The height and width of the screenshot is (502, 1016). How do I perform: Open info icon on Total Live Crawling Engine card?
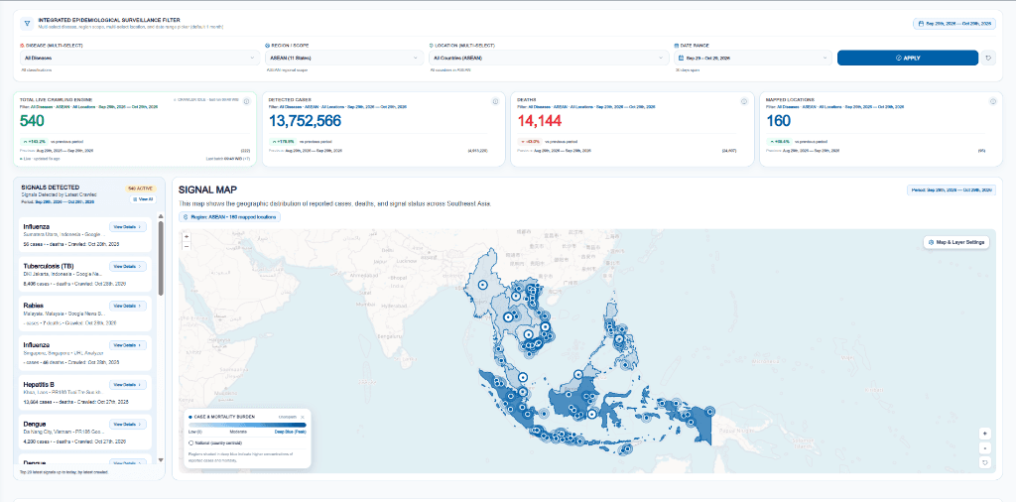click(246, 101)
